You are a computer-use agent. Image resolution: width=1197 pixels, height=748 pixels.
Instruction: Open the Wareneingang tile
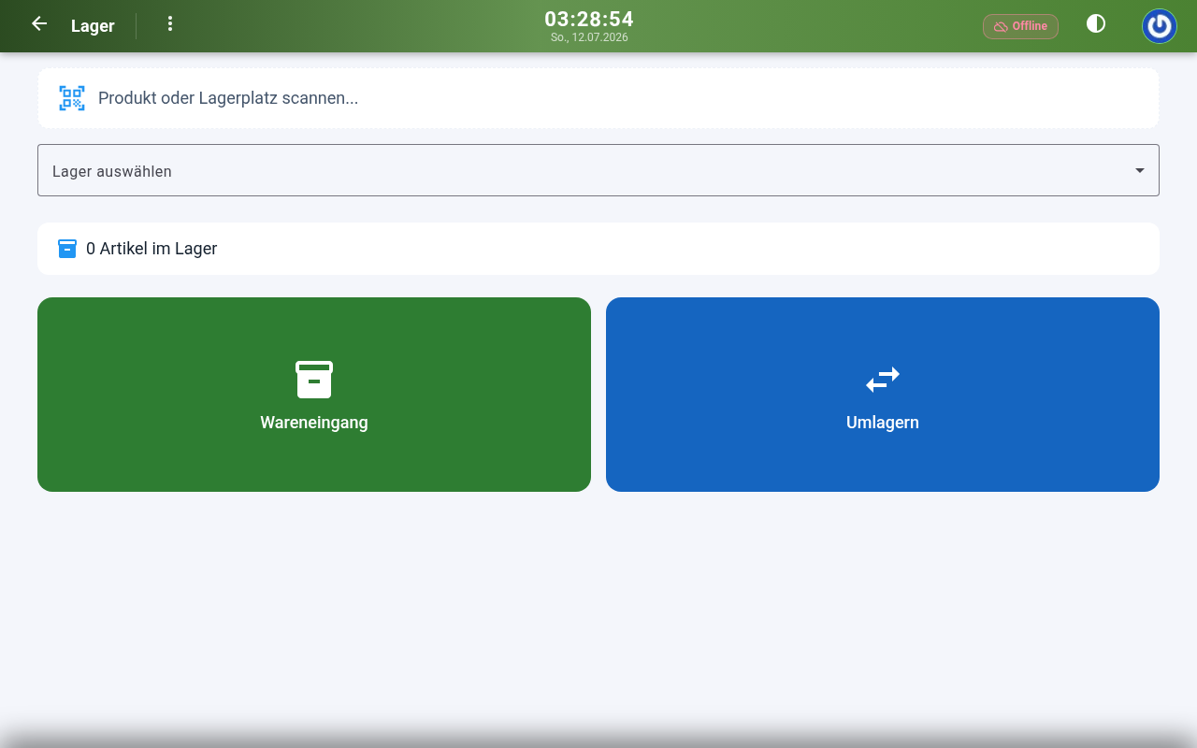tap(314, 395)
